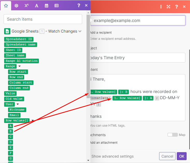Select the Column start pill
Image resolution: width=190 pixels, height=163 pixels.
(x=21, y=83)
